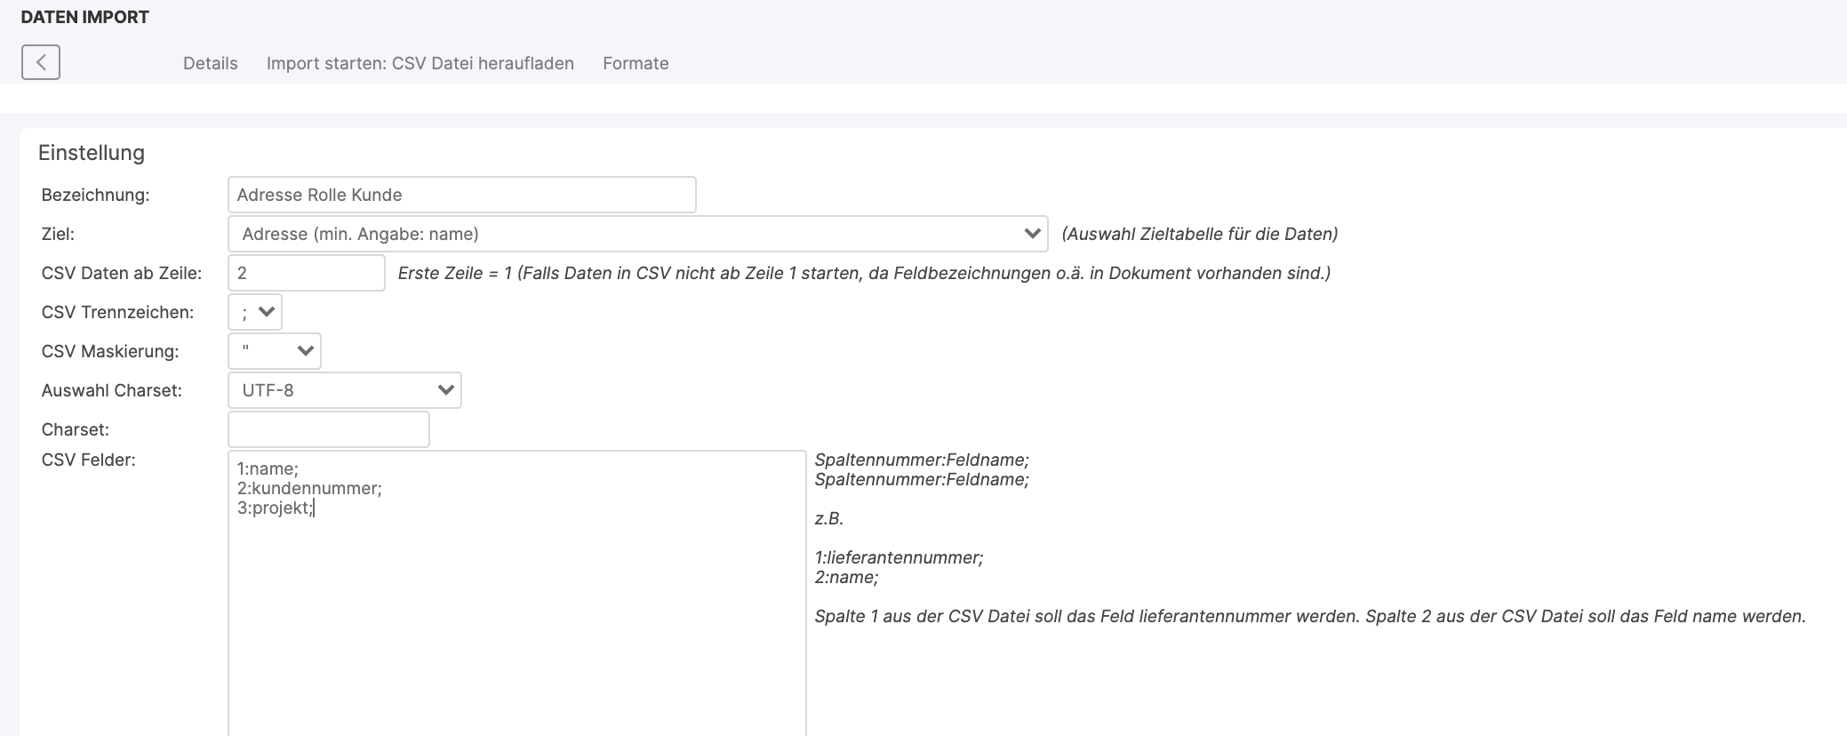Focus the CSV Daten ab Zeile field

pyautogui.click(x=306, y=273)
